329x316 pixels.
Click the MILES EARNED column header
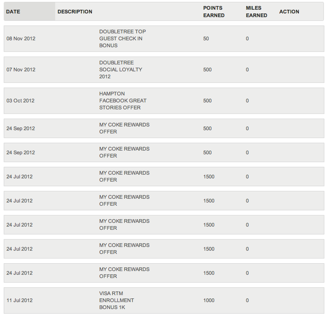tap(257, 12)
